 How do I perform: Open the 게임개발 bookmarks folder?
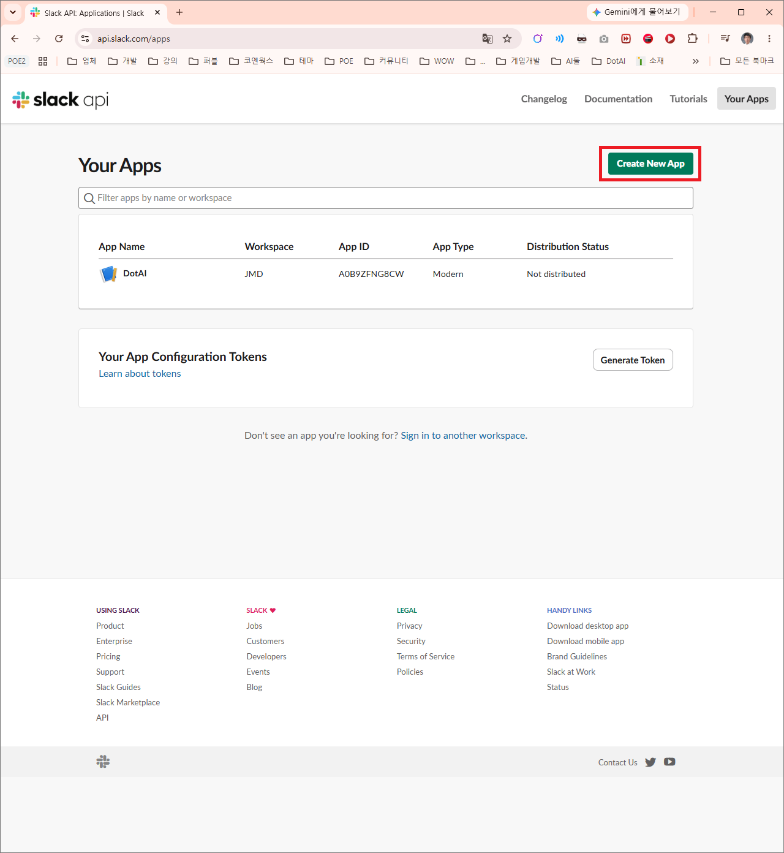click(x=518, y=61)
